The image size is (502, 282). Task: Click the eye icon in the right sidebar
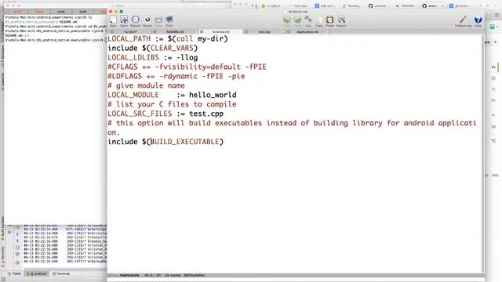(493, 67)
